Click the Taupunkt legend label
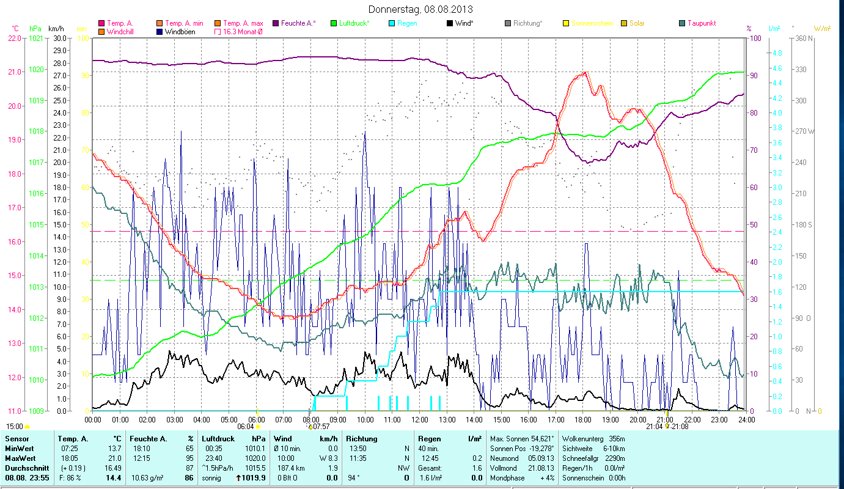 701,23
